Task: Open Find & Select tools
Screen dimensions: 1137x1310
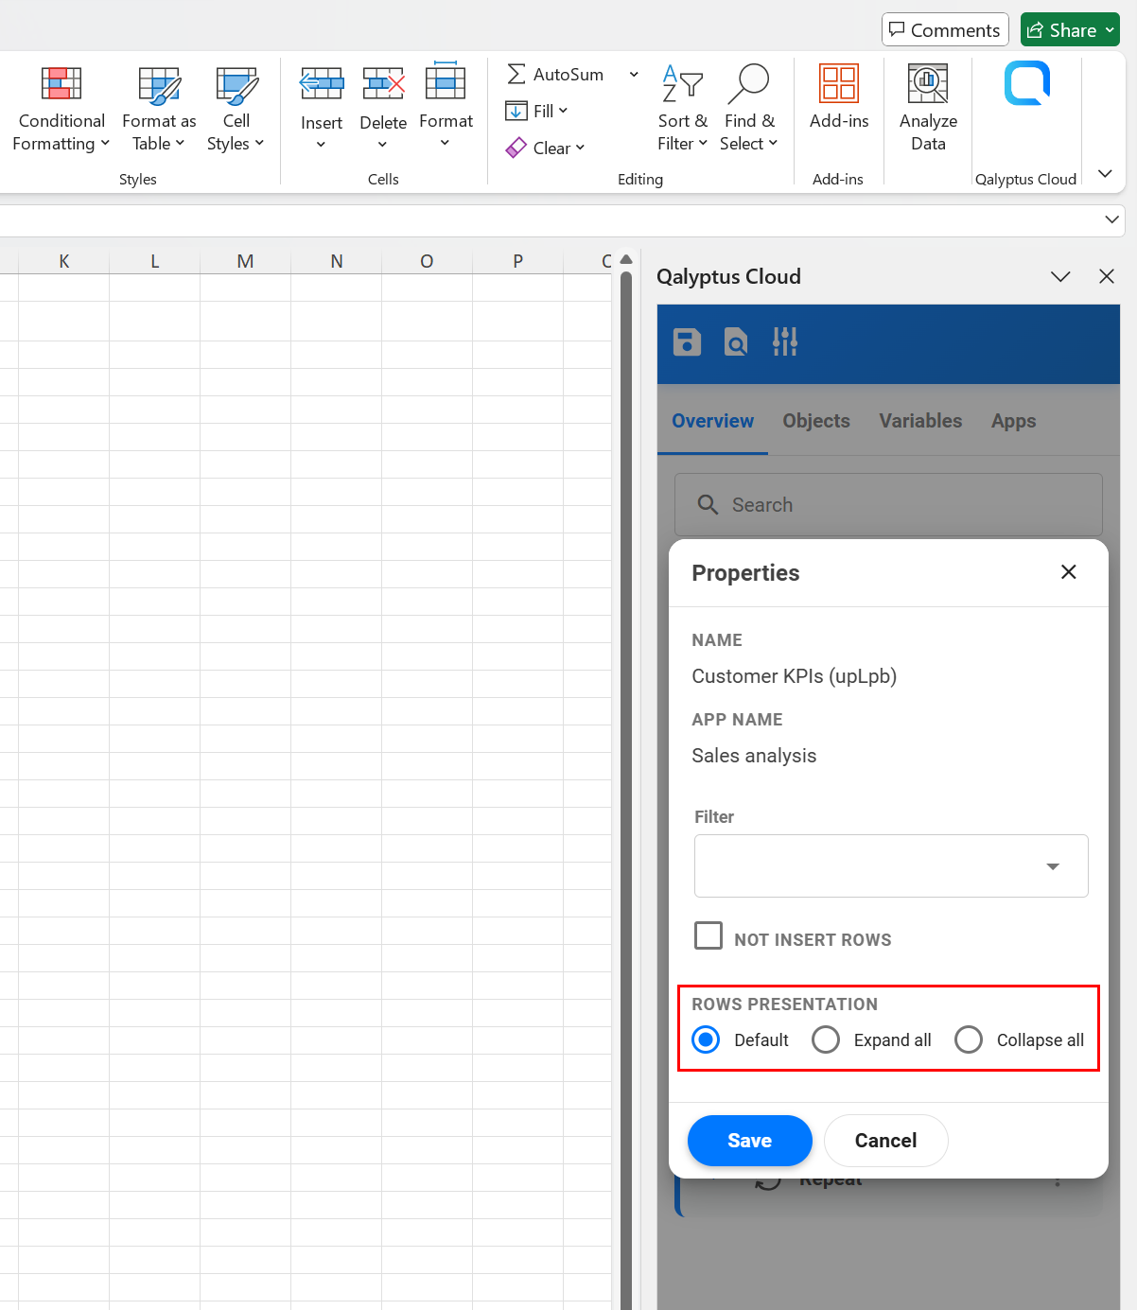Action: [x=749, y=107]
